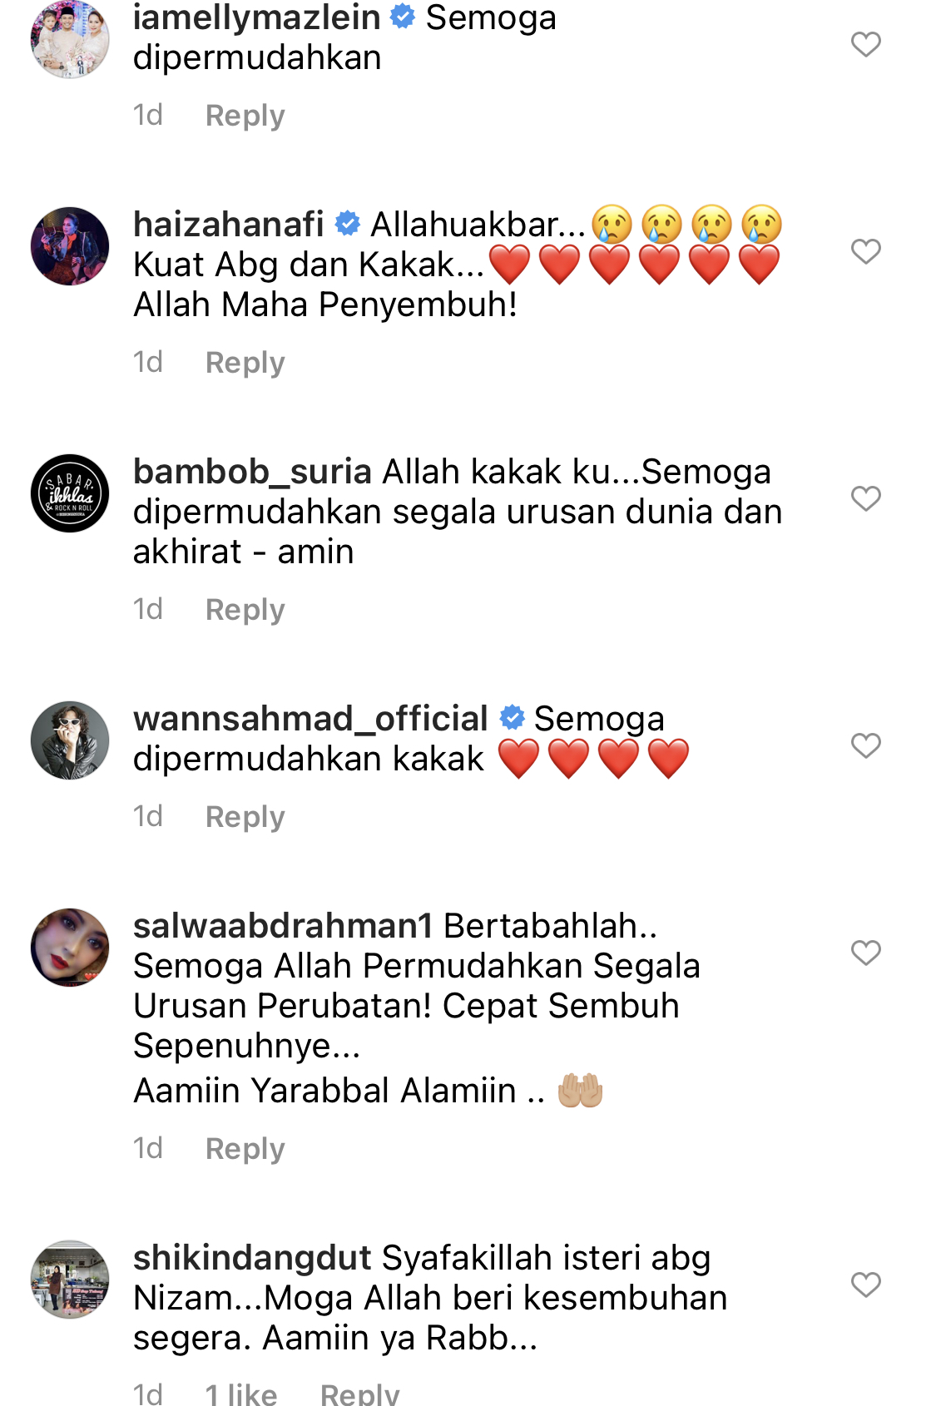Like salwaabdrahman1's comment

tap(865, 953)
